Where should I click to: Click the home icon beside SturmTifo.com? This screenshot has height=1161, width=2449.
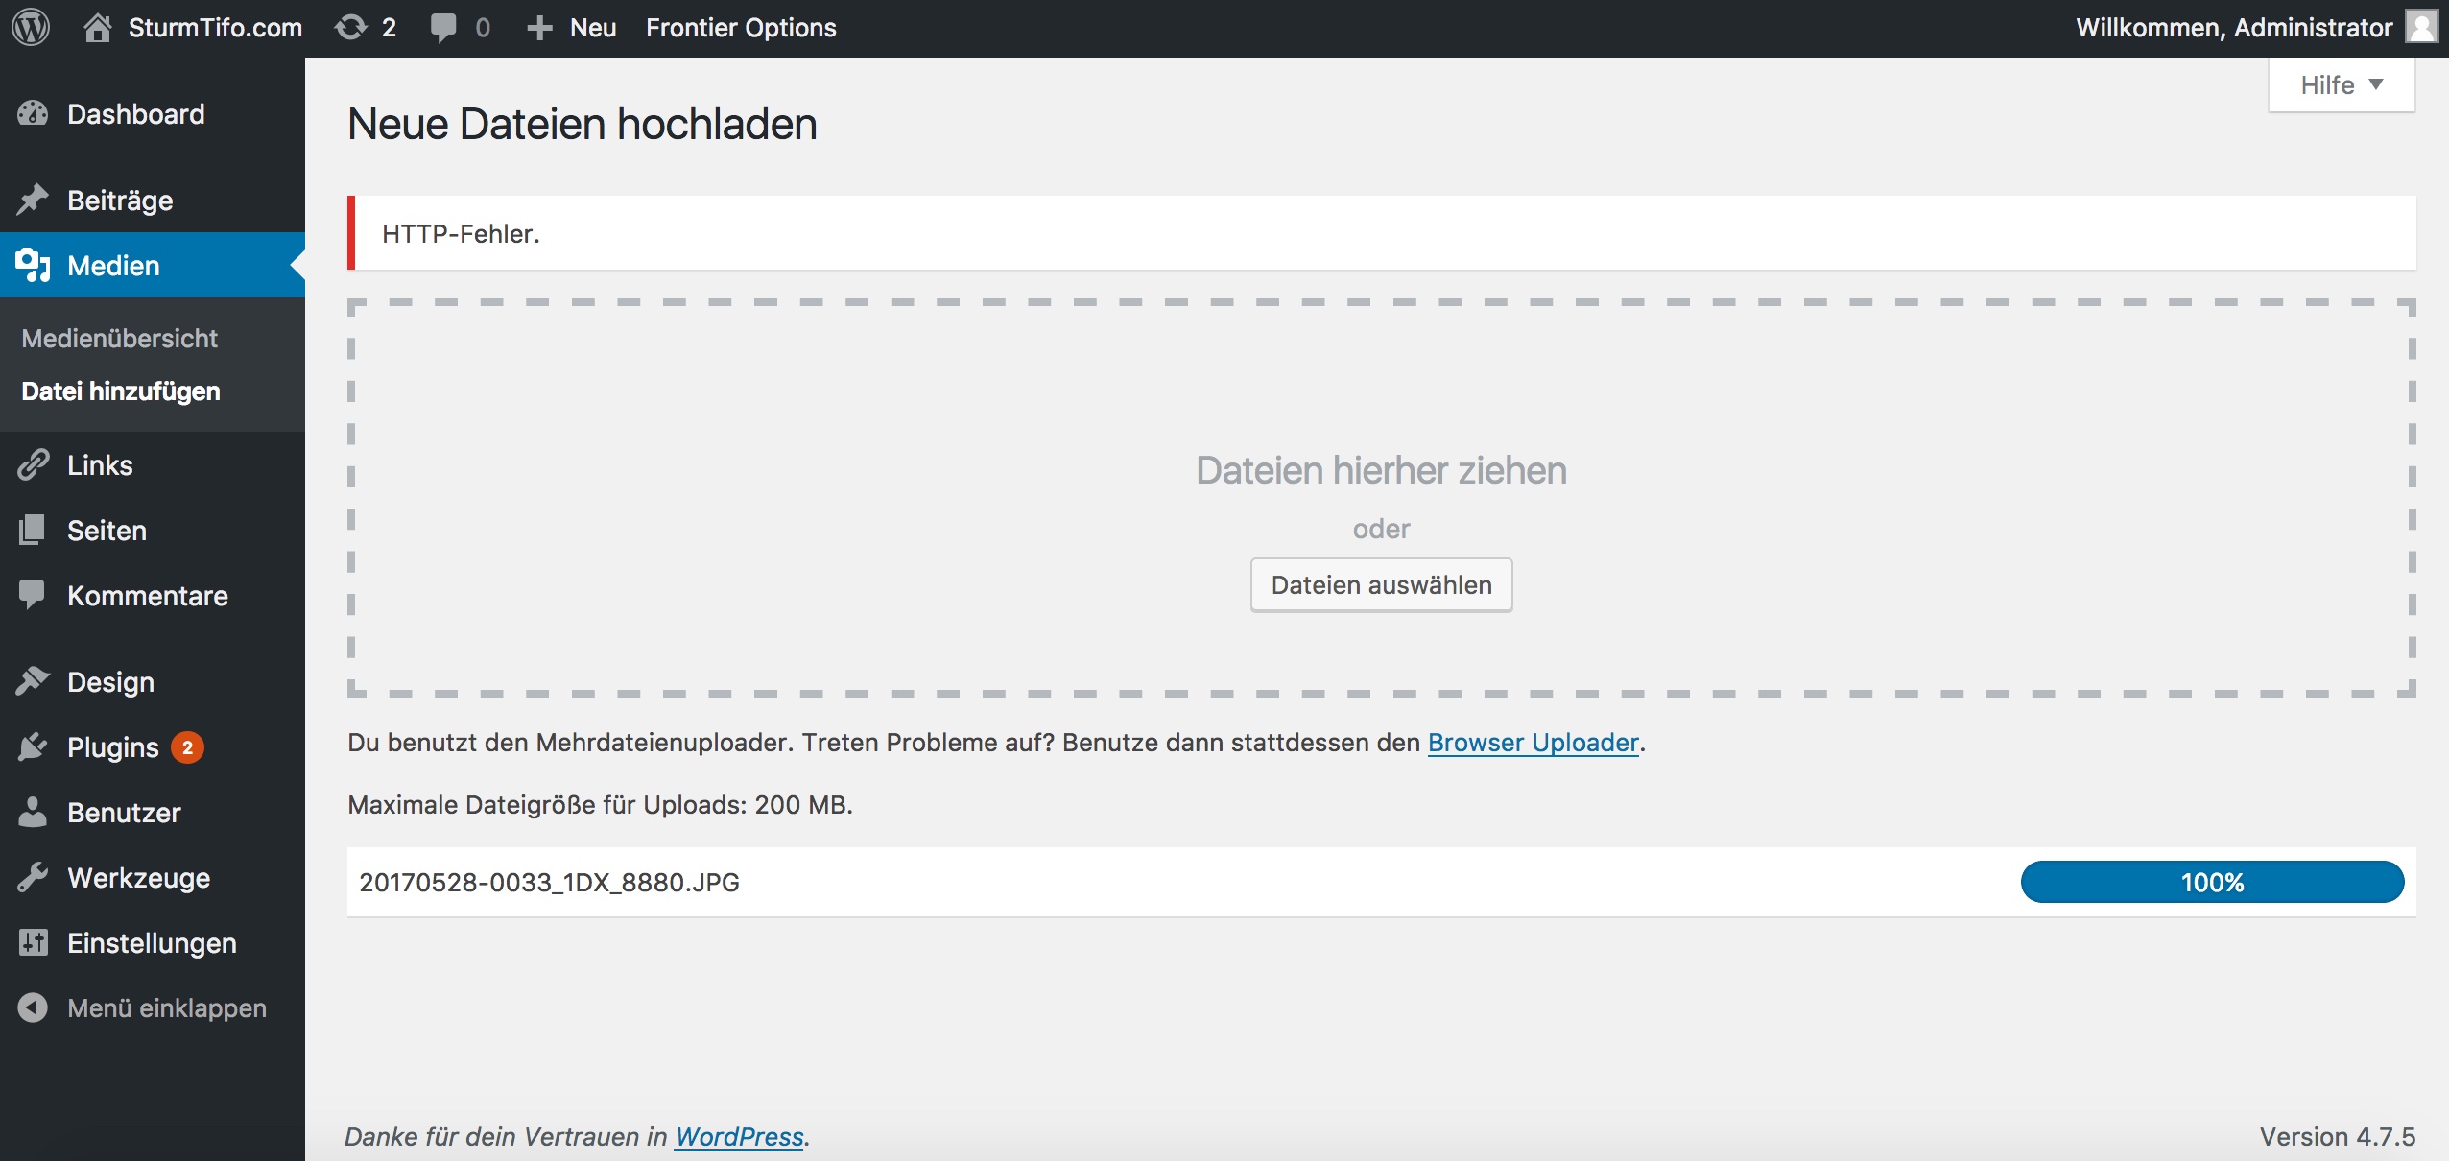point(97,27)
